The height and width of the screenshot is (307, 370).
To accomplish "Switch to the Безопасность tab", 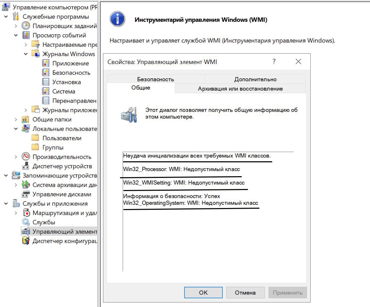I will click(x=155, y=79).
